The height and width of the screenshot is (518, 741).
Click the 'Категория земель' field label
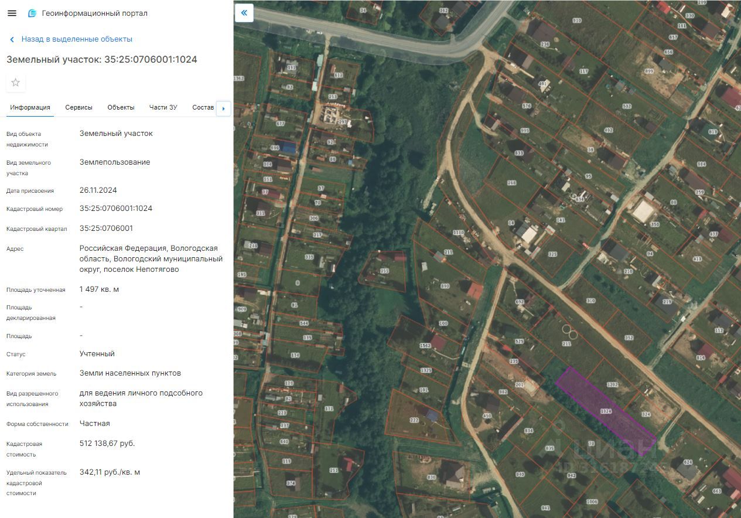32,374
